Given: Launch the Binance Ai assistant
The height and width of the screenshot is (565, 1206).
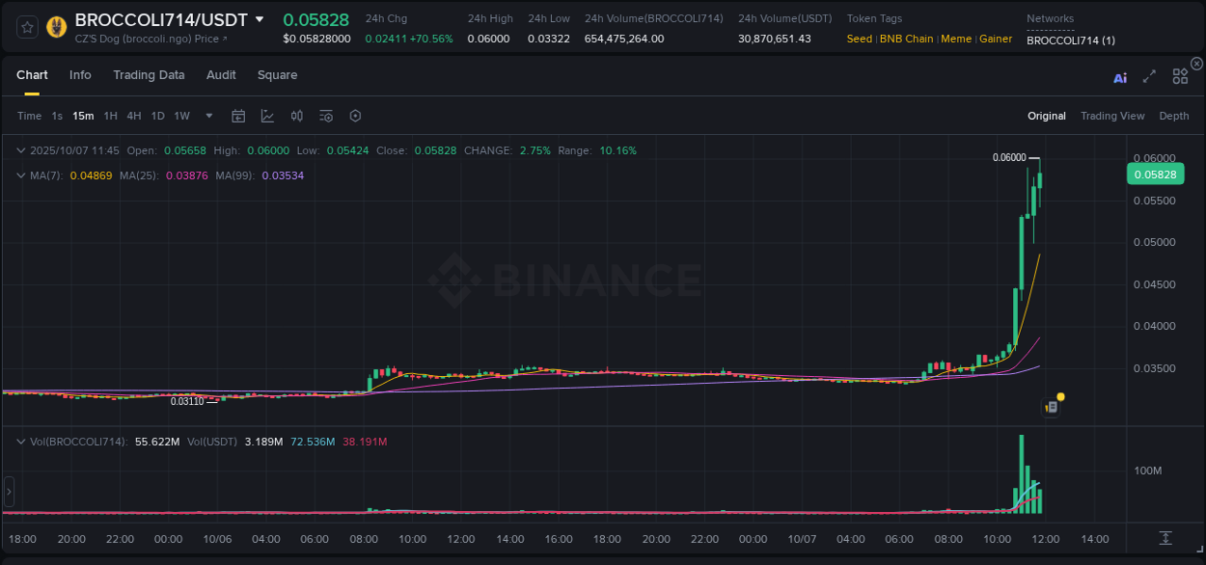Looking at the screenshot, I should (x=1120, y=77).
